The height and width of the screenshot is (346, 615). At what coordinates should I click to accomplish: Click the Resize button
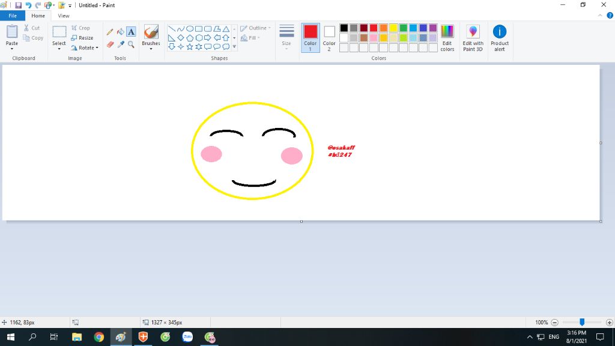coord(82,38)
